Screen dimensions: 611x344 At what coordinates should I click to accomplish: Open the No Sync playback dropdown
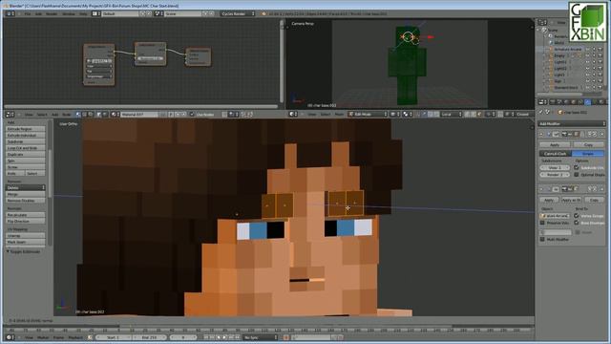tap(261, 337)
